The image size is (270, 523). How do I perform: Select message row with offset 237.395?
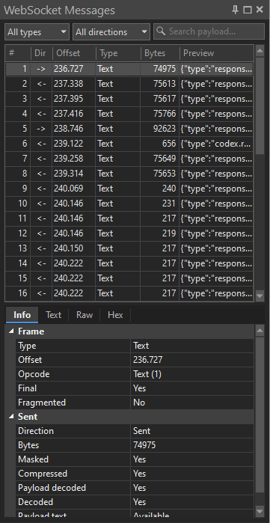[x=129, y=99]
